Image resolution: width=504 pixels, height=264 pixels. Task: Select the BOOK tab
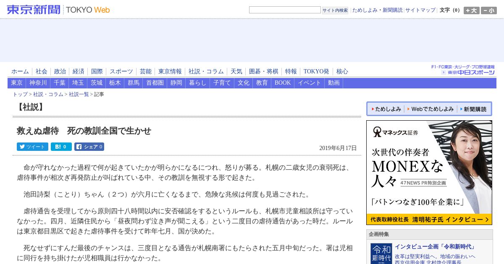[x=283, y=83]
